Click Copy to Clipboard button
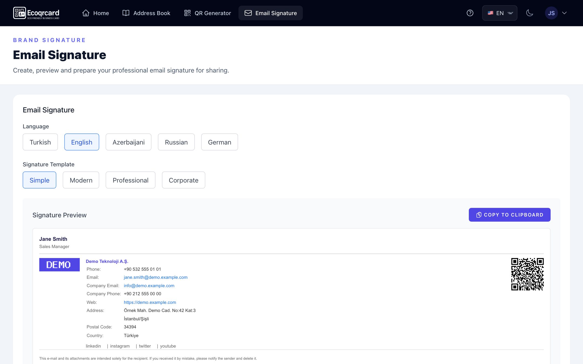 (x=510, y=215)
